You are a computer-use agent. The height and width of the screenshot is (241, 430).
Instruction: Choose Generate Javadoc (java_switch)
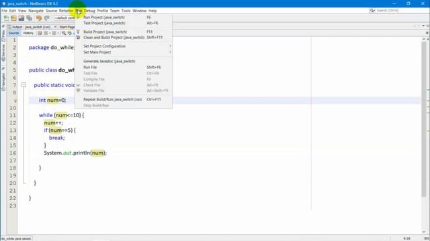[x=124, y=61]
